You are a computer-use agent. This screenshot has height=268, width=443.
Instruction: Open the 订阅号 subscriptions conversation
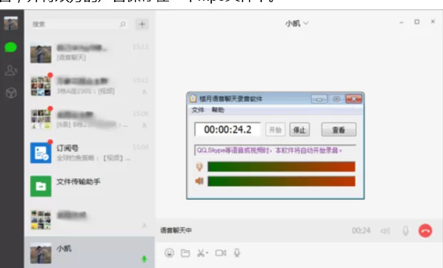coord(90,153)
